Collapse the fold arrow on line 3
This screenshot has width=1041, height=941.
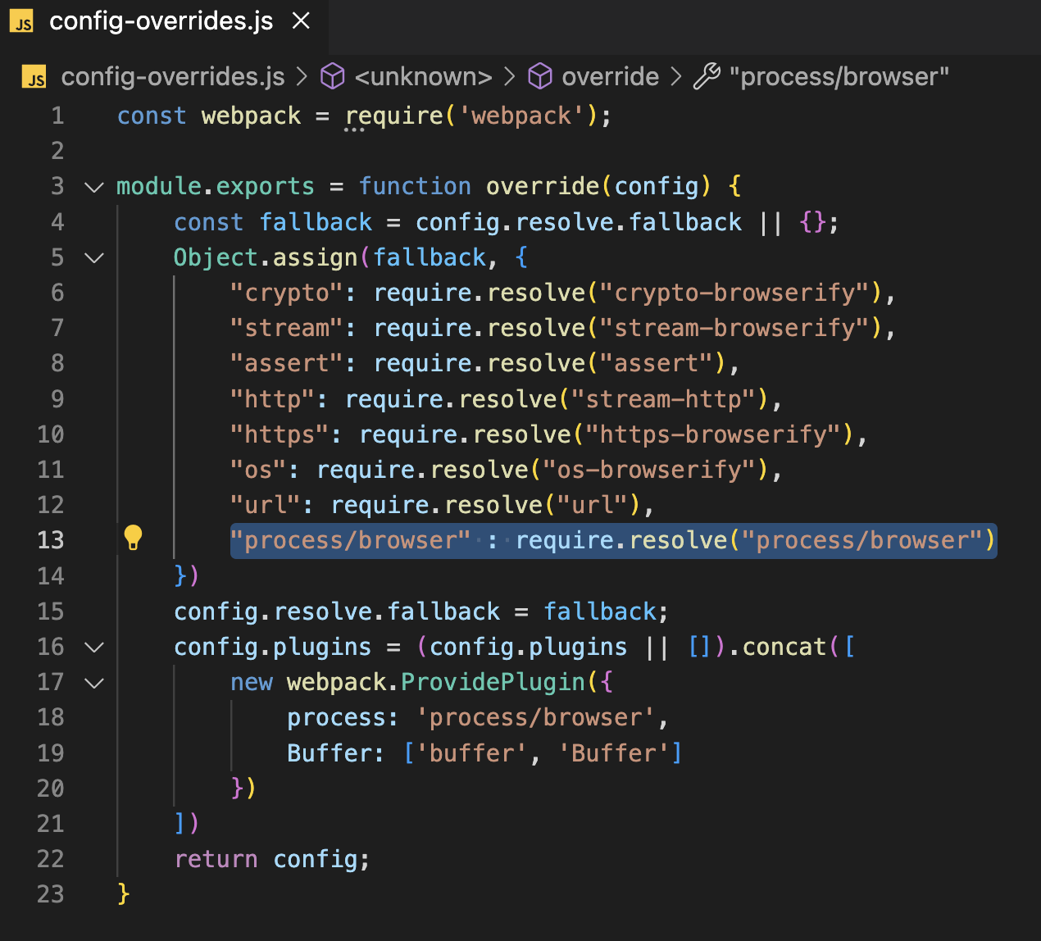click(x=94, y=187)
